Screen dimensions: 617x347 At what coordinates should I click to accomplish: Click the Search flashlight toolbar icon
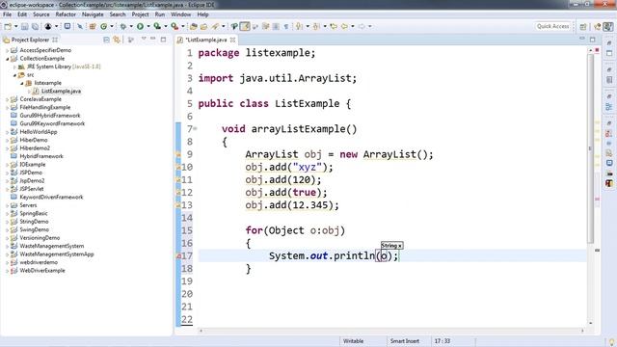pos(215,26)
